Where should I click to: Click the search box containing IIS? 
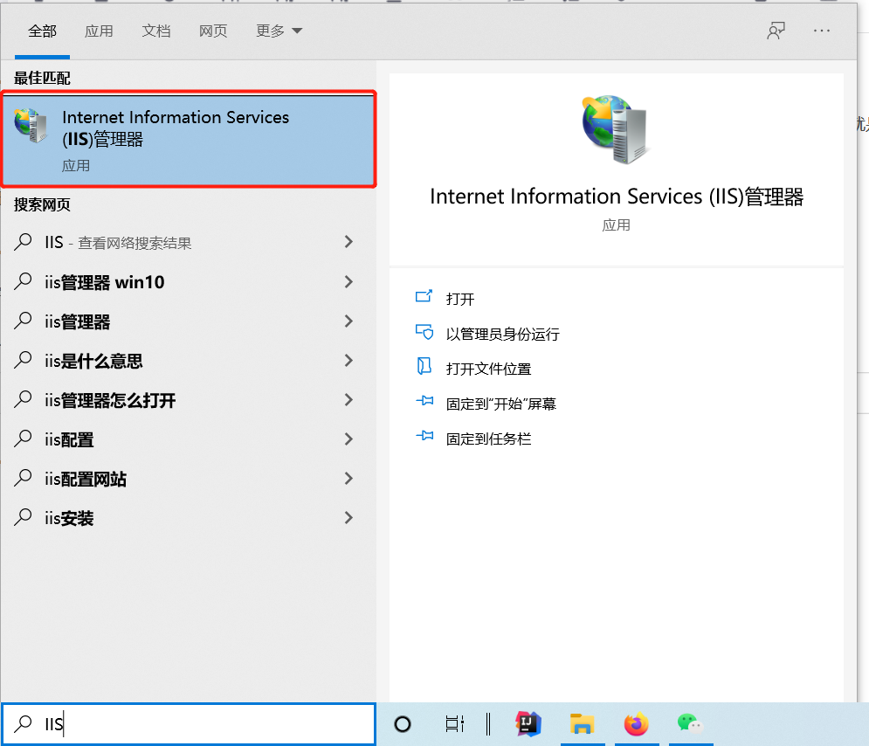[x=189, y=724]
